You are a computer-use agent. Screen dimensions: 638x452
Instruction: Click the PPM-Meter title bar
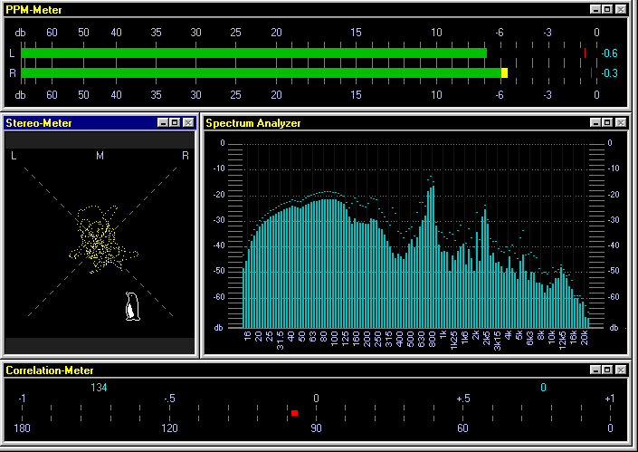pos(271,8)
